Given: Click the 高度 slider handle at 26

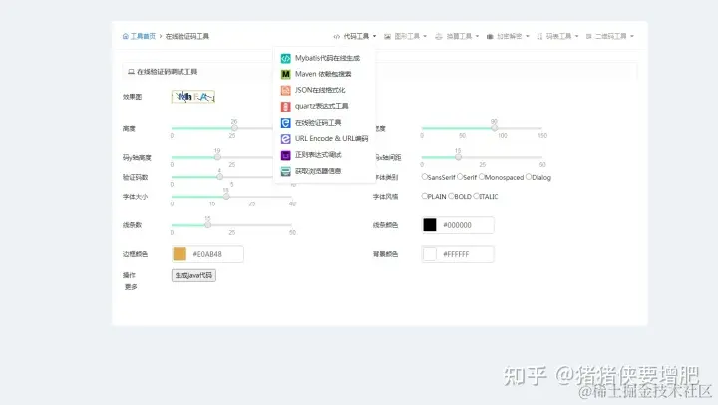Looking at the screenshot, I should coord(234,128).
